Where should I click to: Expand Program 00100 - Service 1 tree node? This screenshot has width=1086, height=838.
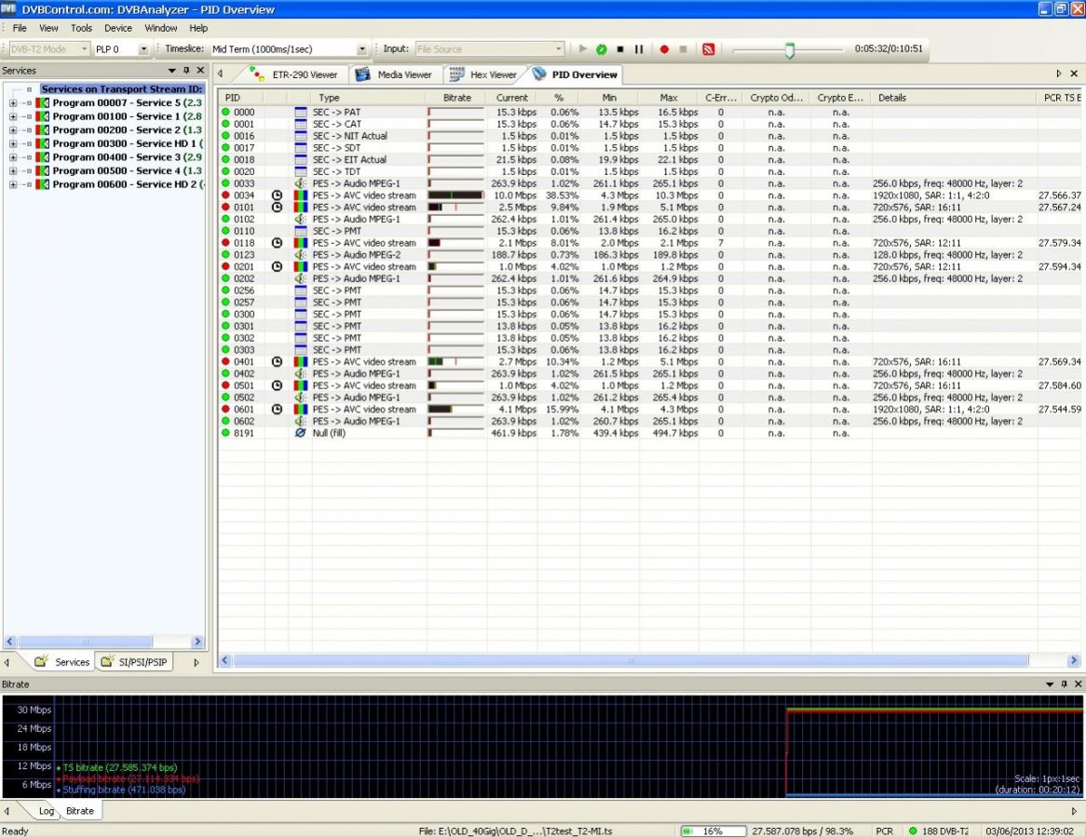click(13, 116)
